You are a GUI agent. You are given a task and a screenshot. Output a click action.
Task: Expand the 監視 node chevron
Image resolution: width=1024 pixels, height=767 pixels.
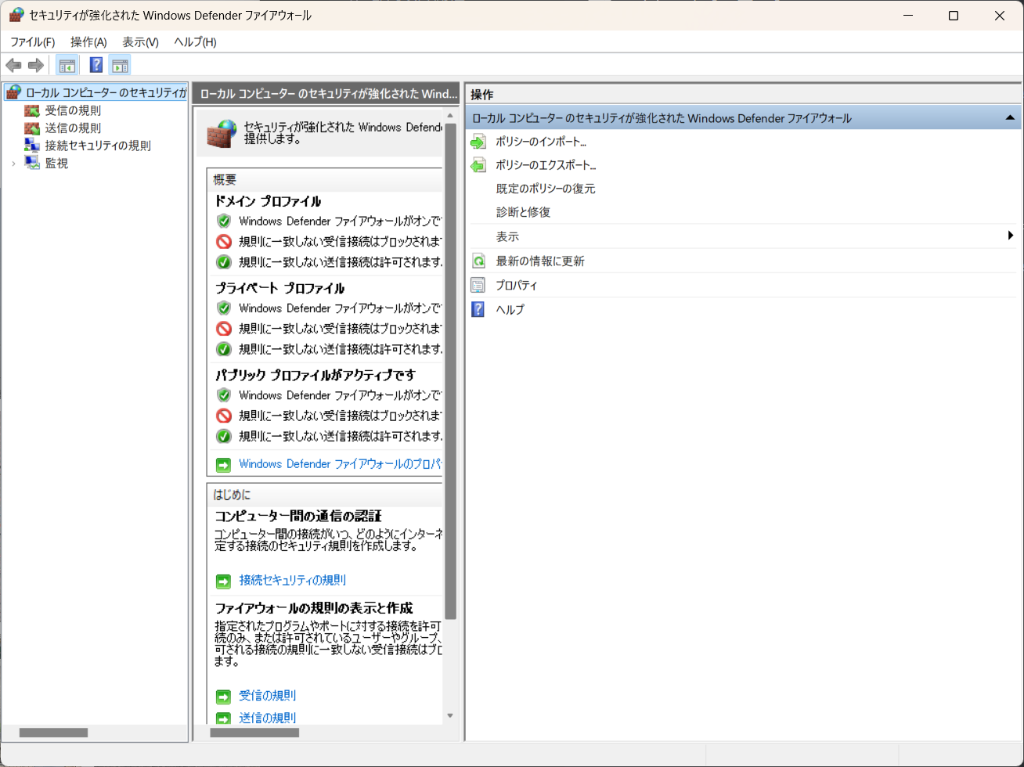point(13,164)
